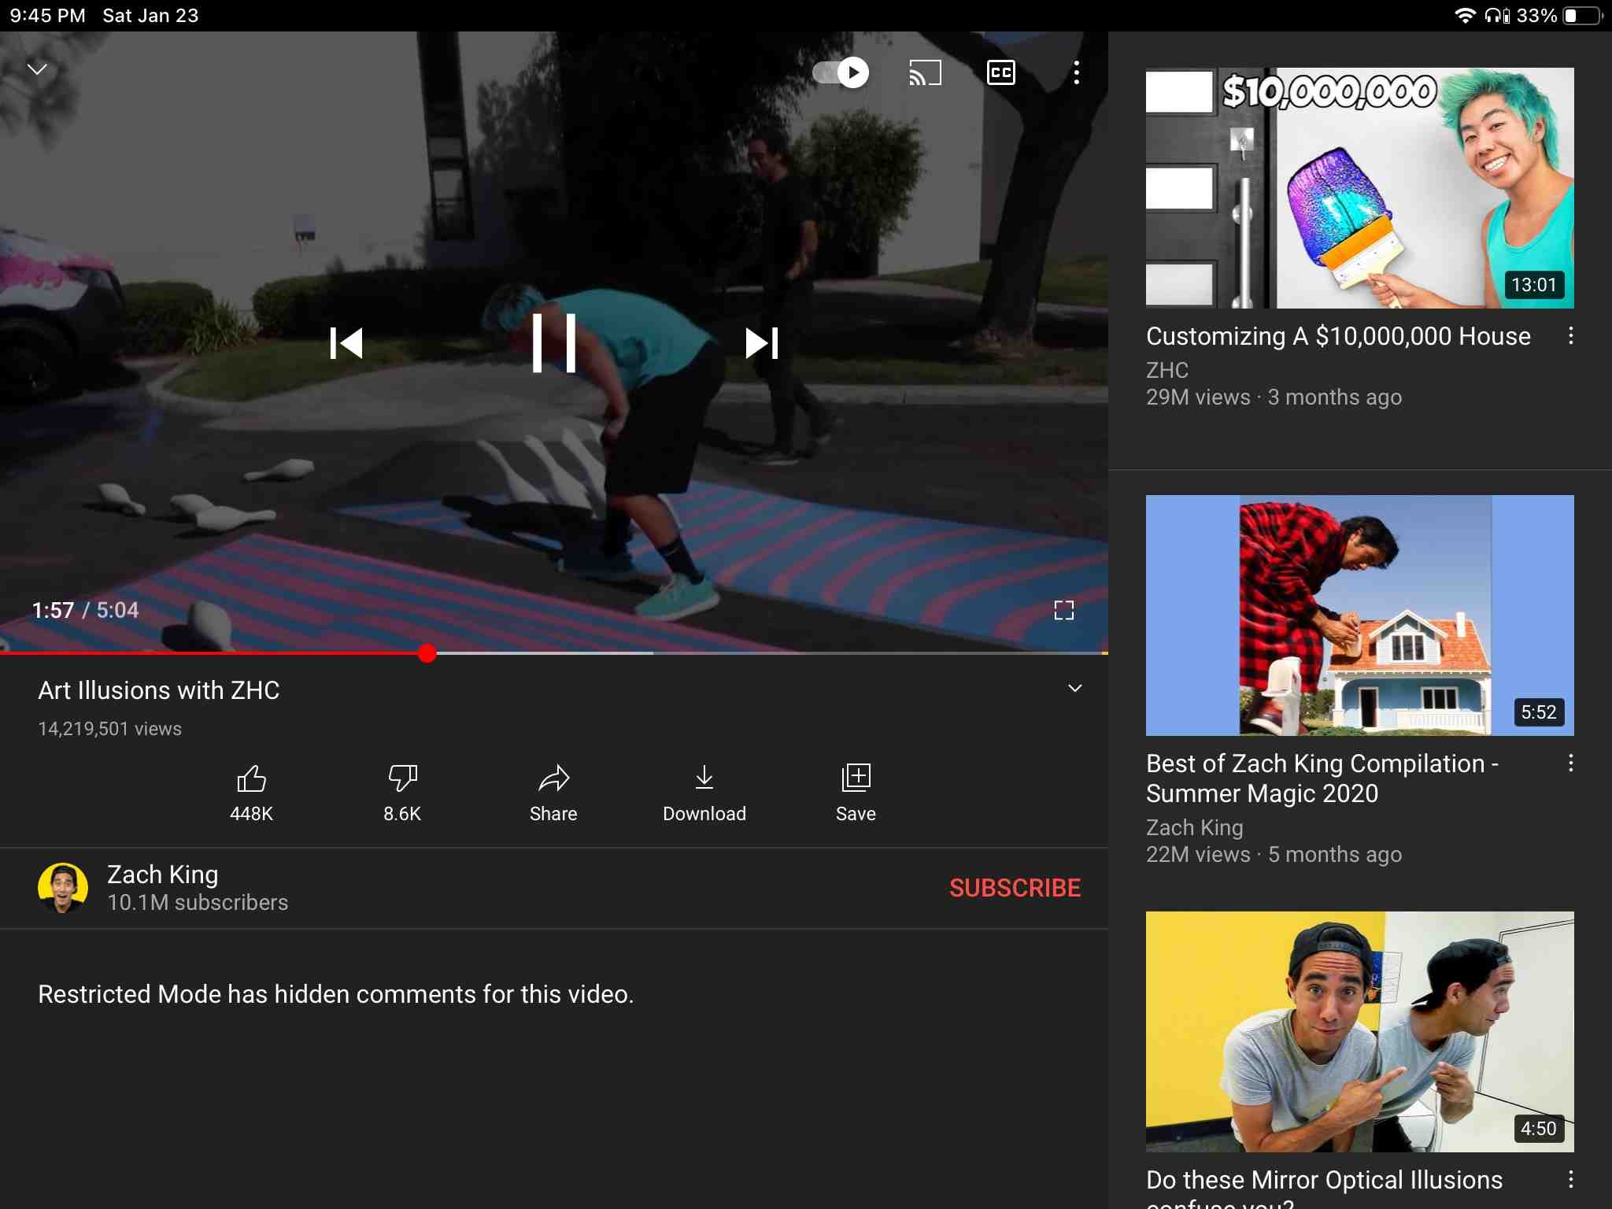Tap the Wi-Fi status icon
1612x1209 pixels.
1465,16
